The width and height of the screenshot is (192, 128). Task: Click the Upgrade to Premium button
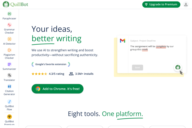[161, 4]
